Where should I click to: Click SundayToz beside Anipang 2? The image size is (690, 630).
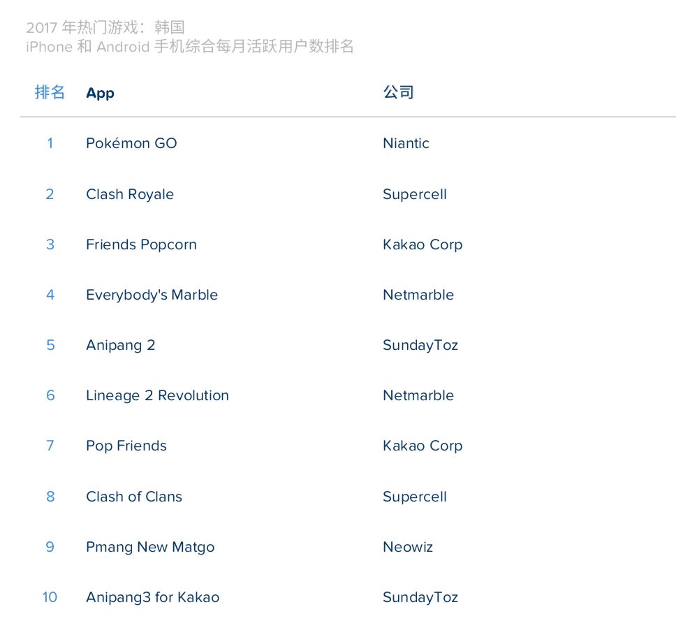click(420, 345)
